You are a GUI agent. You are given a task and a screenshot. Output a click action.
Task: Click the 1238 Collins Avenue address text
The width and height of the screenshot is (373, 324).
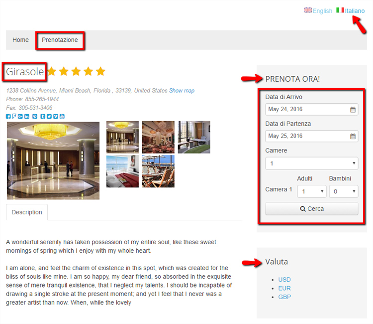click(x=87, y=91)
